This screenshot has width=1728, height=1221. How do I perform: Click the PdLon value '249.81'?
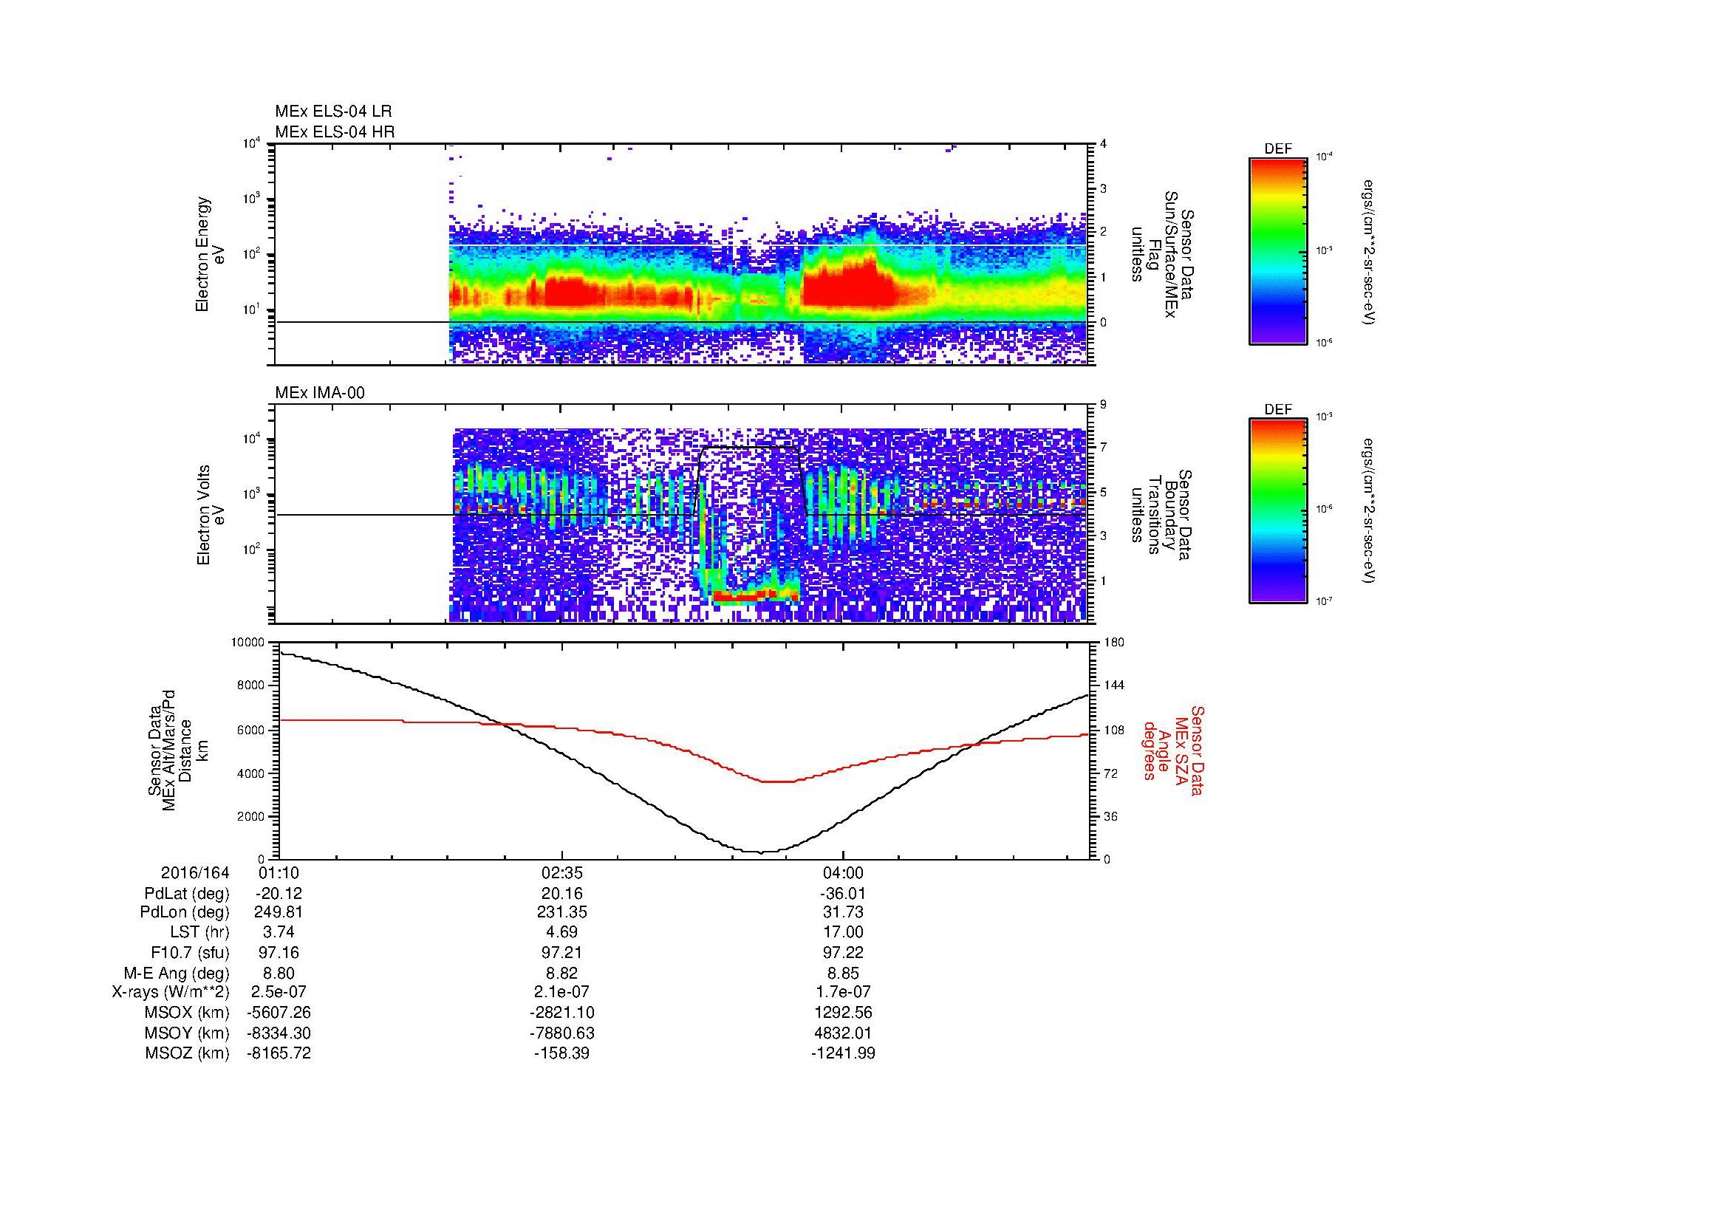pos(279,912)
